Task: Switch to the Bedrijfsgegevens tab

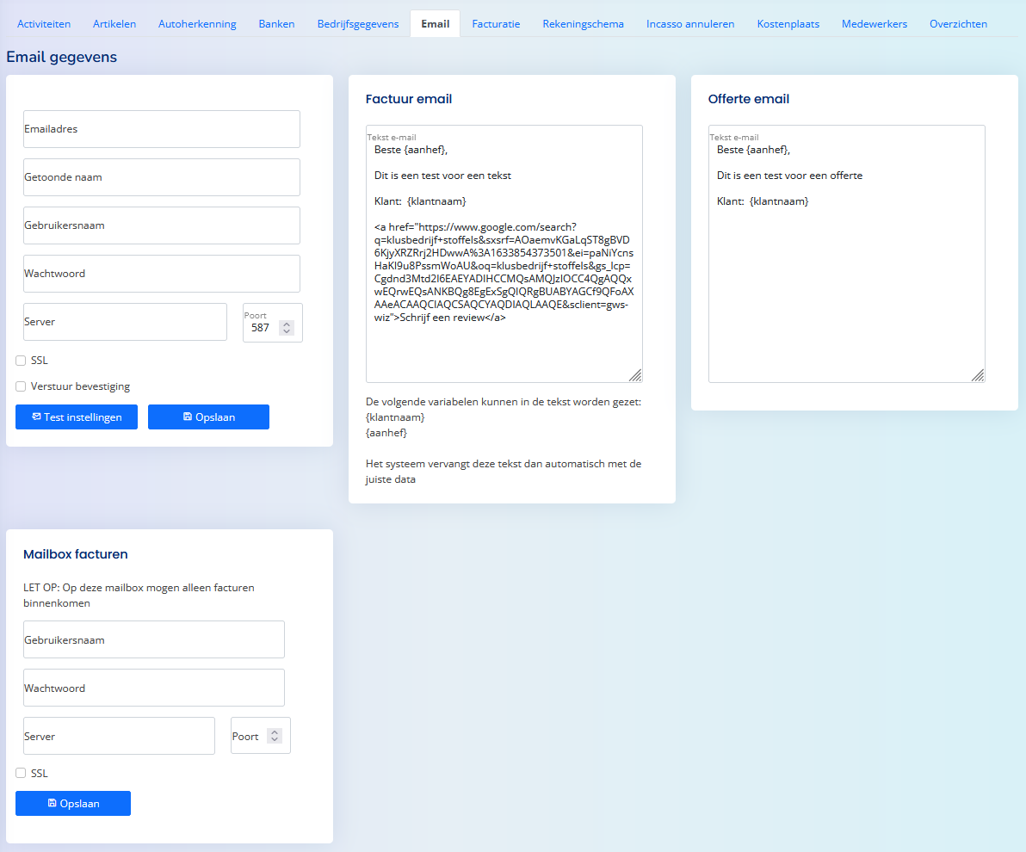Action: pyautogui.click(x=358, y=24)
